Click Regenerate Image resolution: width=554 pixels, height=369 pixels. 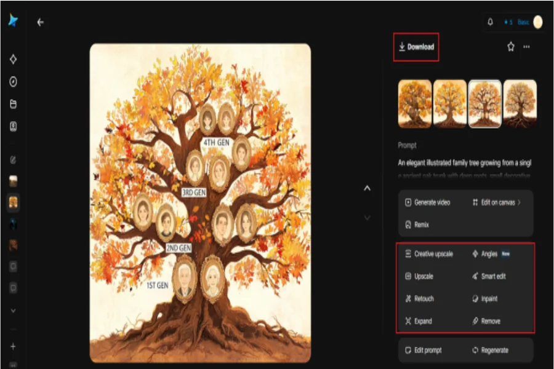coord(491,351)
